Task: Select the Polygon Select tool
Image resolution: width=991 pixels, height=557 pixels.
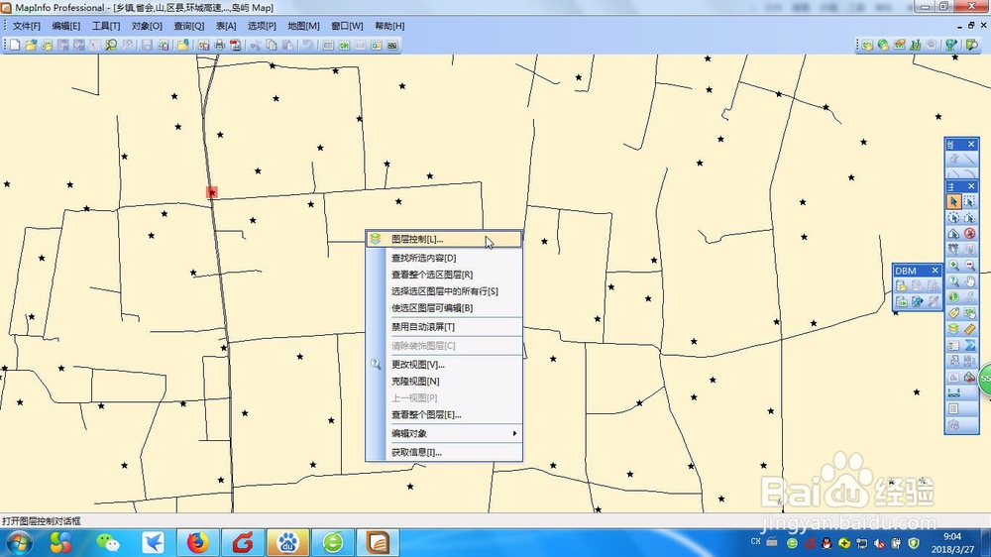Action: 969,217
